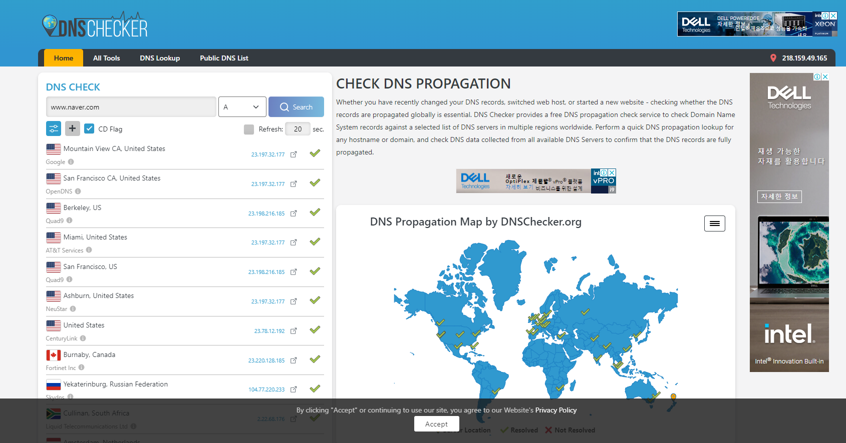Open the Privacy Policy link
The width and height of the screenshot is (846, 443).
click(556, 410)
